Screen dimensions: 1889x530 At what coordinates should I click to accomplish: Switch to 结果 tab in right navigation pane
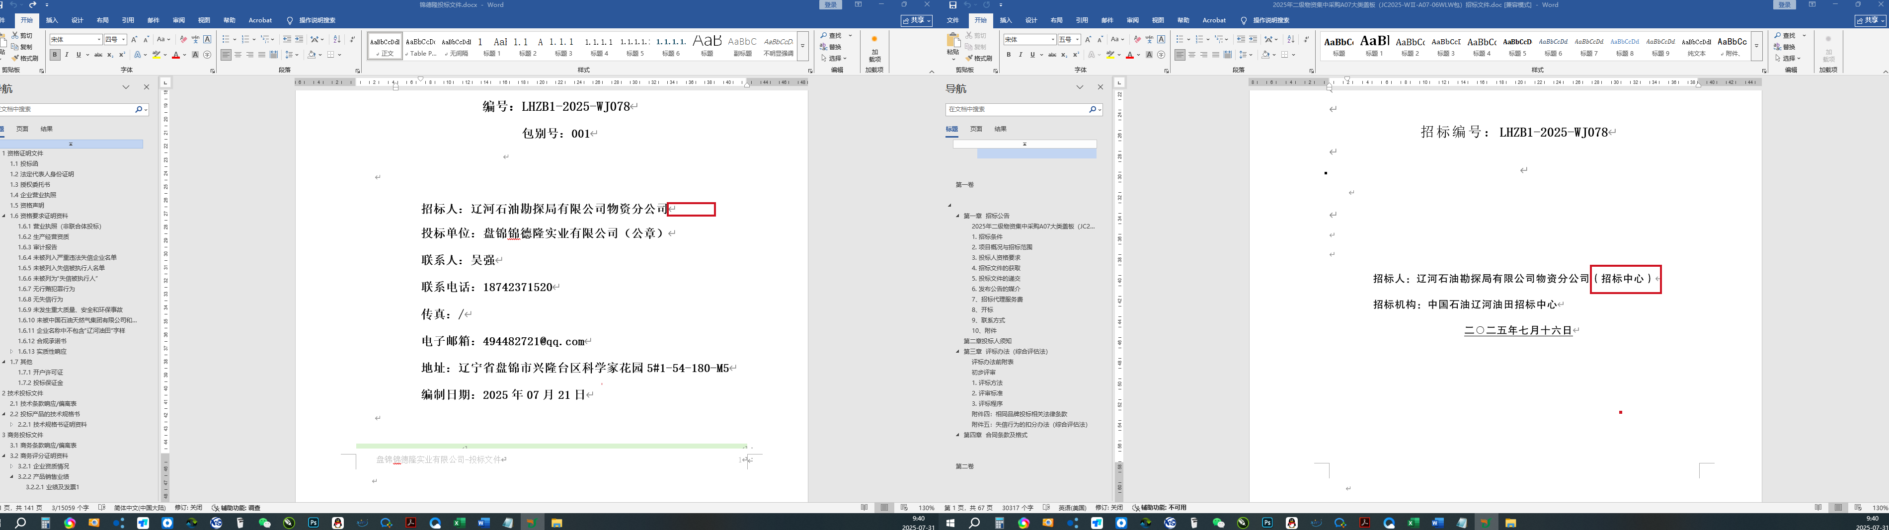(x=1000, y=129)
